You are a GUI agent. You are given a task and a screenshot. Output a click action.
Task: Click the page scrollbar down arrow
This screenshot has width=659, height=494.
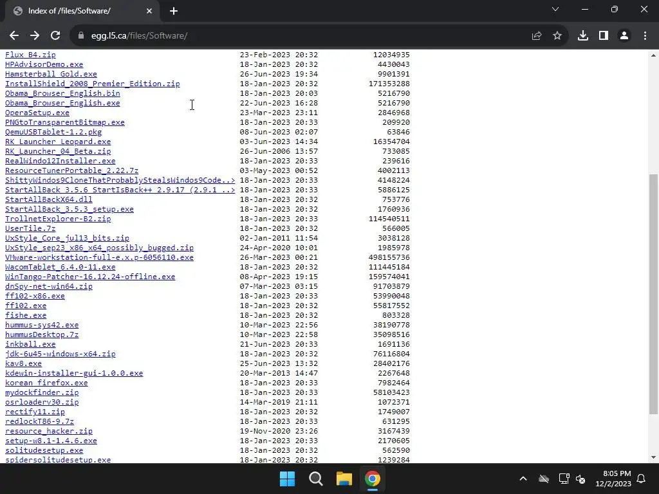coord(654,457)
